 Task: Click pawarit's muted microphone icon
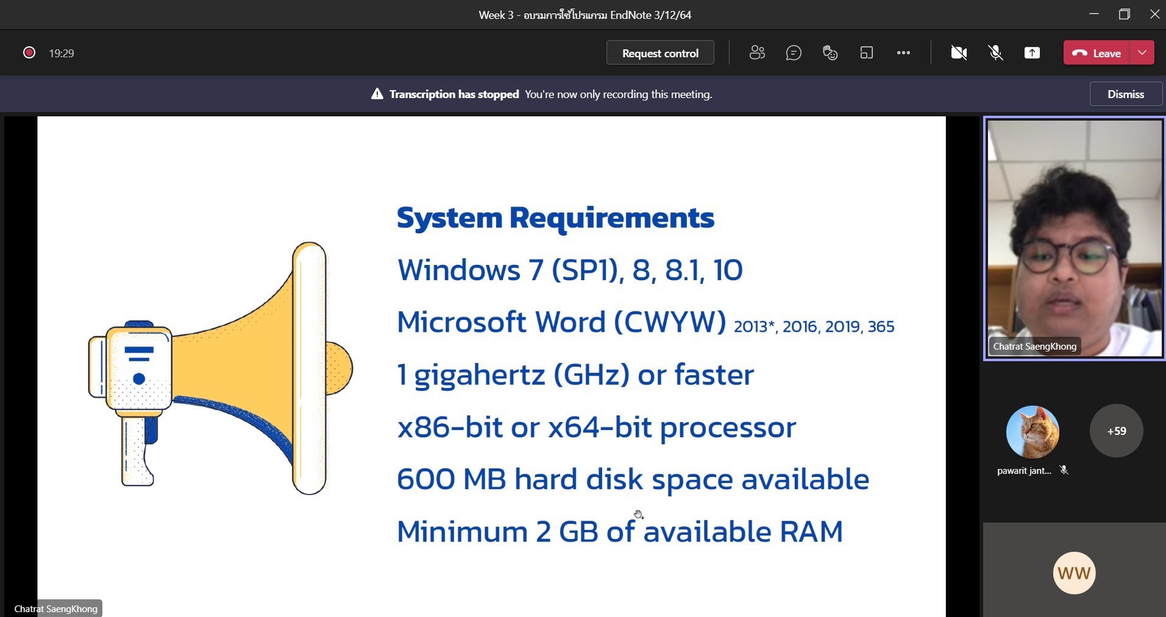point(1064,470)
